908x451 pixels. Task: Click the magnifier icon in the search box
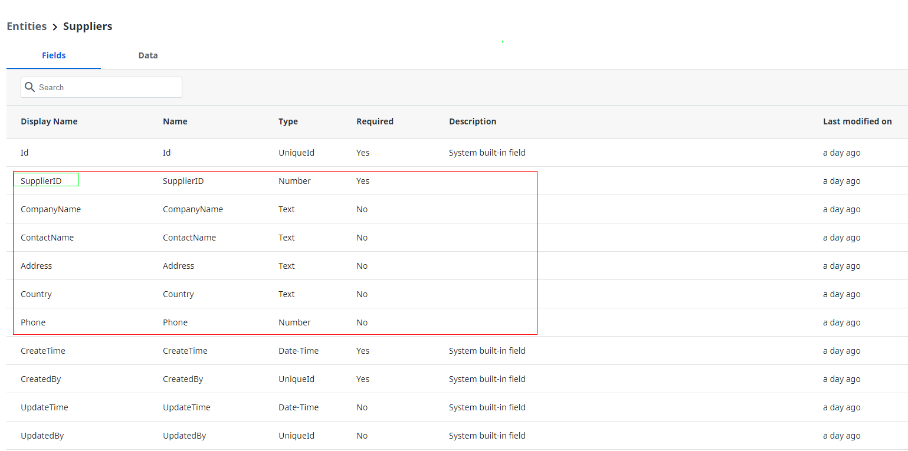click(29, 87)
